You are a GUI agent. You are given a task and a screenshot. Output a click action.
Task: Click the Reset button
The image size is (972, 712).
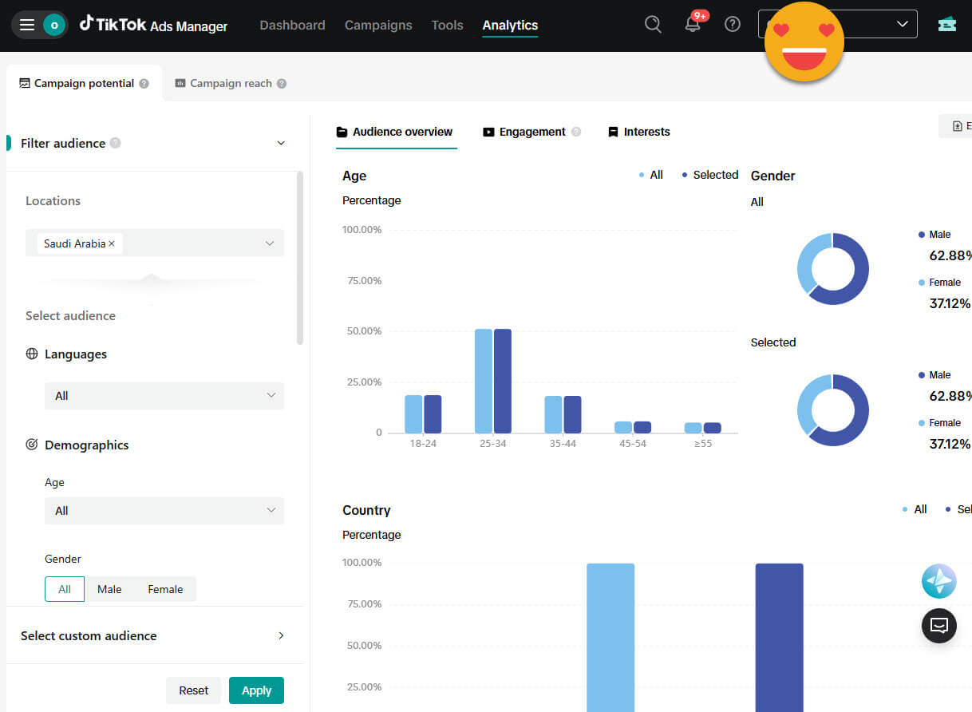point(193,690)
